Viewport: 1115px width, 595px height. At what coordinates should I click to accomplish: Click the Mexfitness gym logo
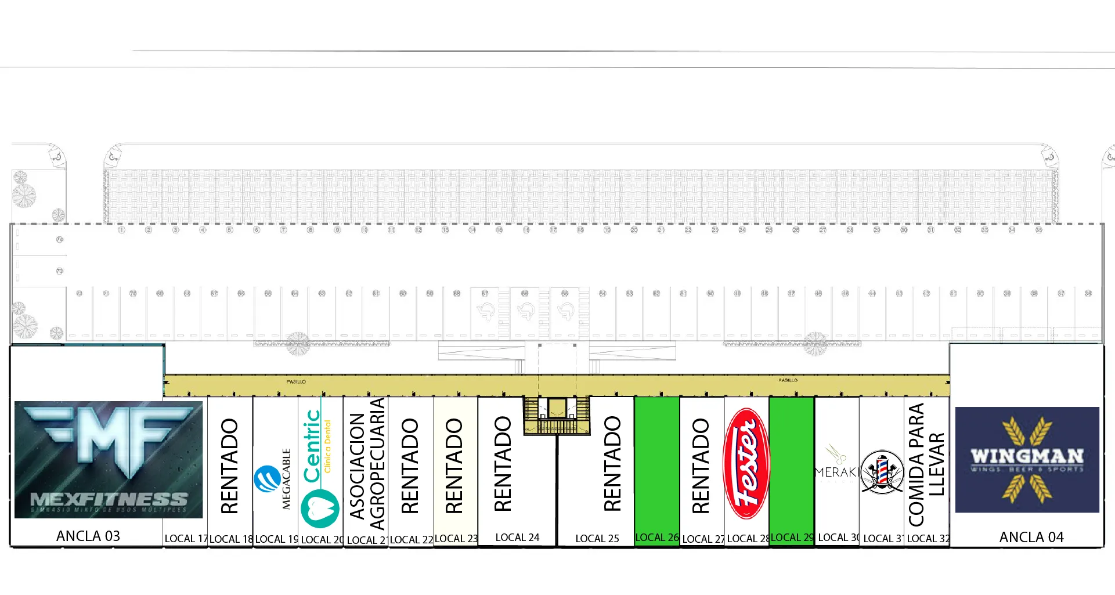coord(109,459)
